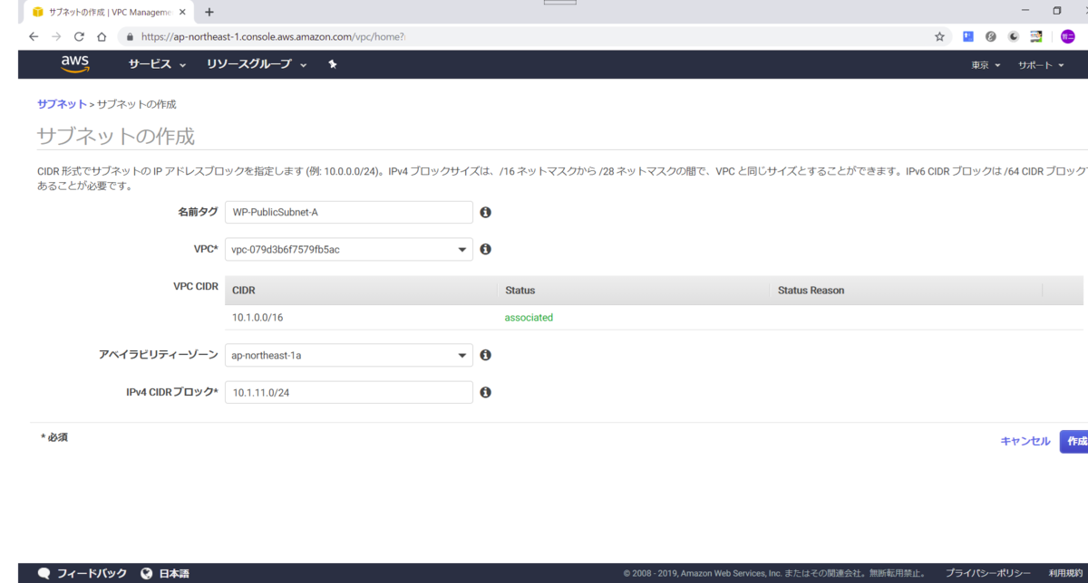Viewport: 1088px width, 583px height.
Task: Click browser forward arrow
Action: [56, 37]
